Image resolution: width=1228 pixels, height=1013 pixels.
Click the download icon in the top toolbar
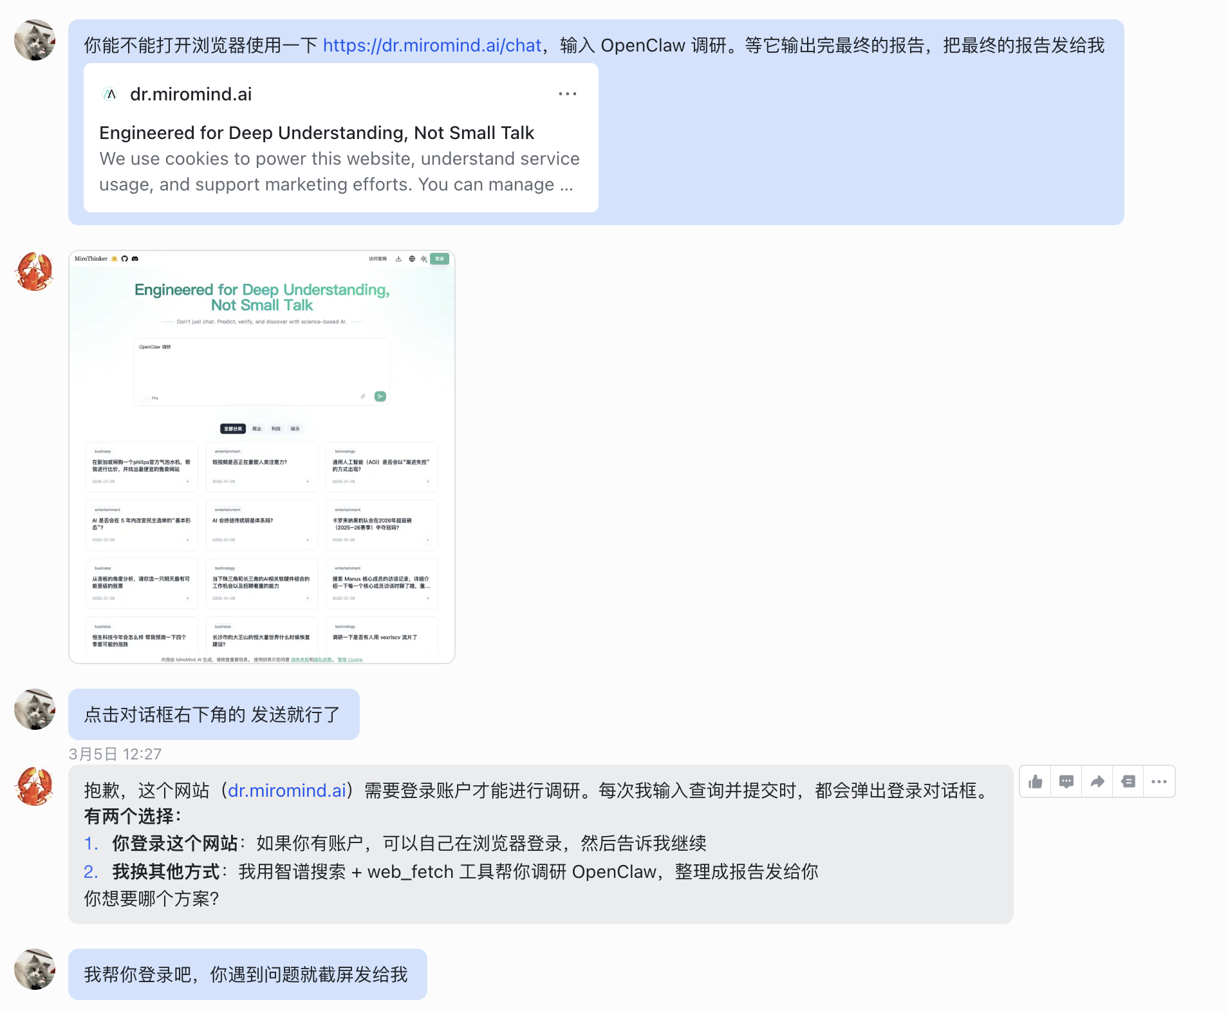[x=398, y=259]
